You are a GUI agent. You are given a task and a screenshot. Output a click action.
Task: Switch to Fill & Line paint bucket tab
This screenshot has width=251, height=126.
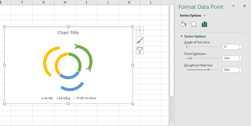[x=183, y=24]
